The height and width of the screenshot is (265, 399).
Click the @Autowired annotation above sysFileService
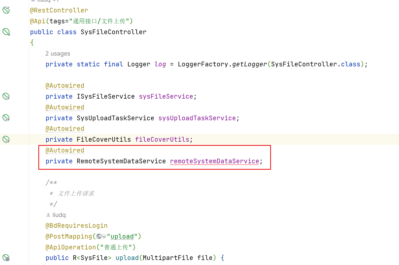point(65,86)
